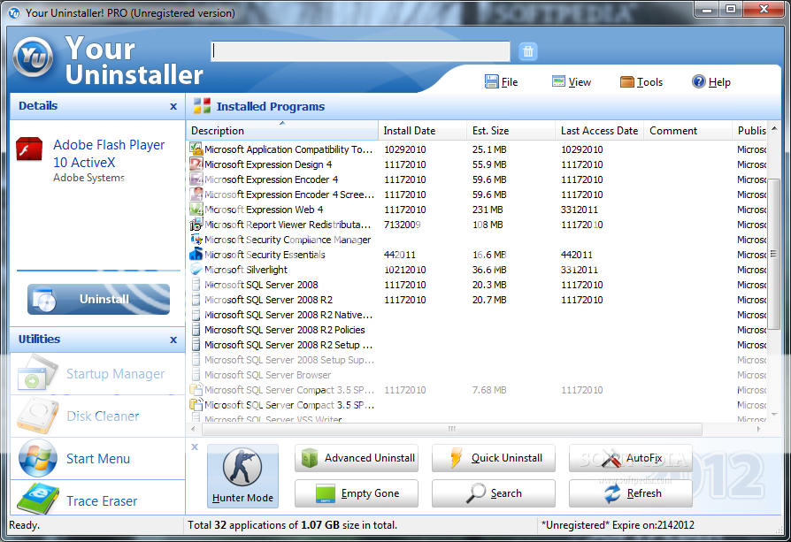
Task: Click horizontal scrollbar left arrow
Action: click(x=194, y=429)
